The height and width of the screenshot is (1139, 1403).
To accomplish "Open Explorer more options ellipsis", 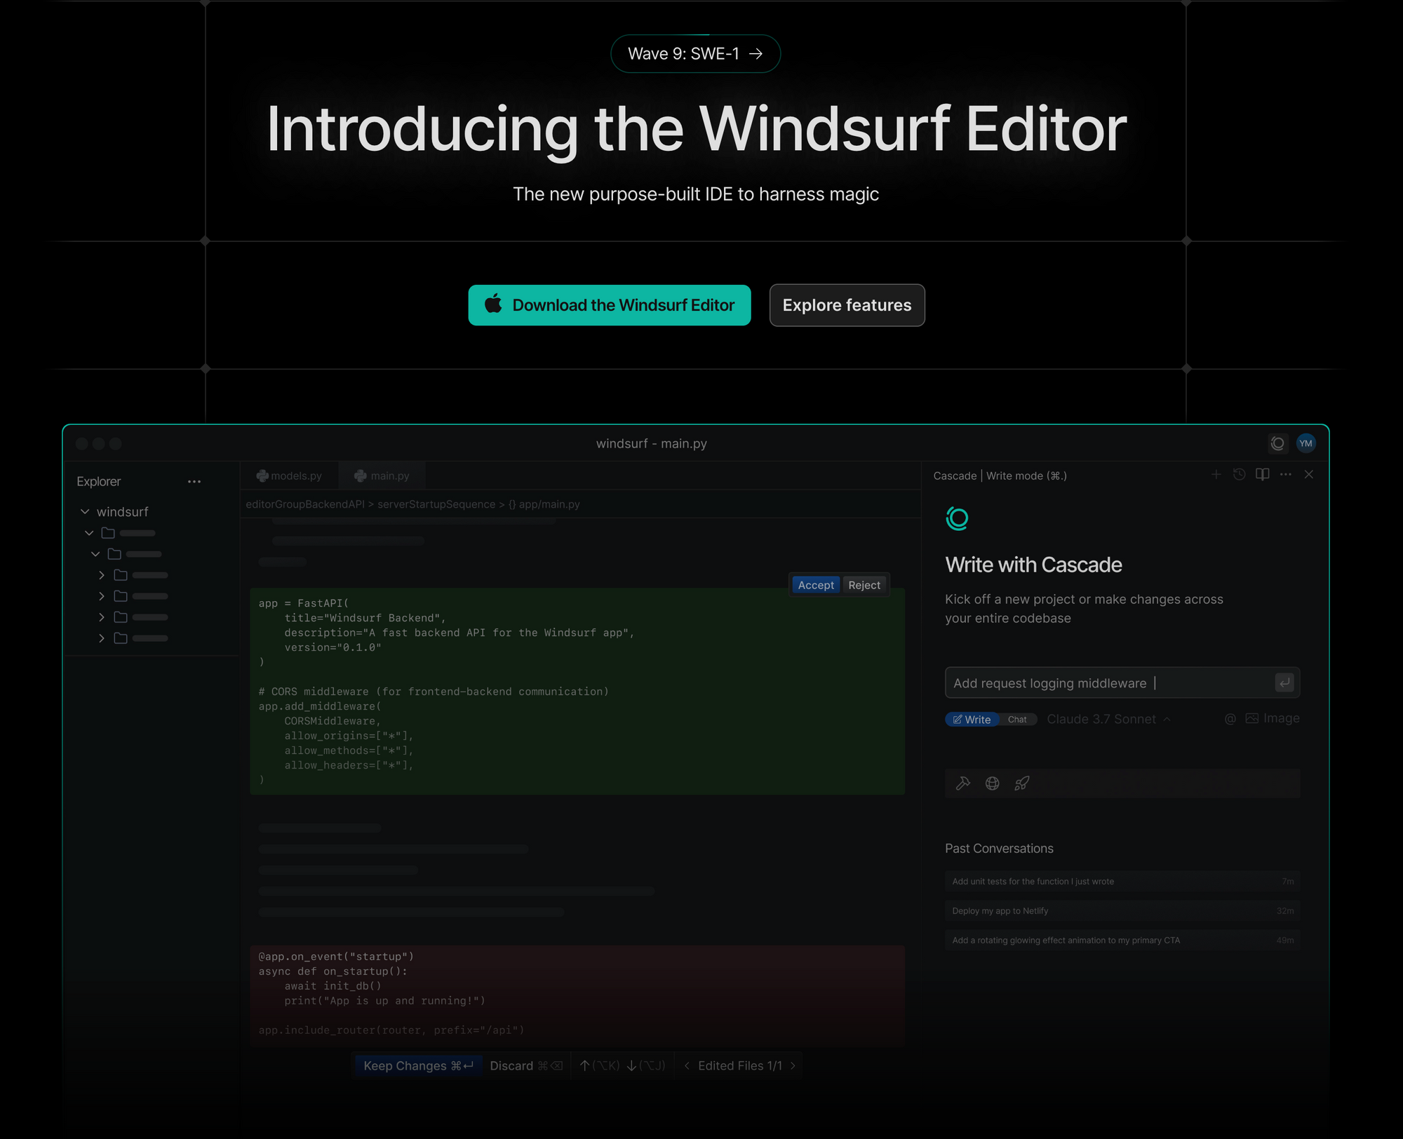I will click(194, 482).
